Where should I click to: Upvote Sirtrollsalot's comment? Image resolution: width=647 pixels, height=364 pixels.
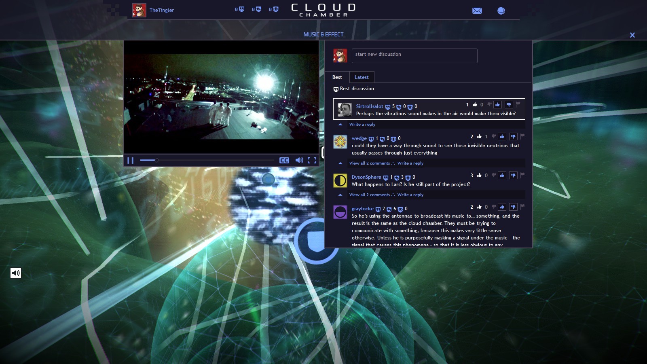tap(497, 105)
